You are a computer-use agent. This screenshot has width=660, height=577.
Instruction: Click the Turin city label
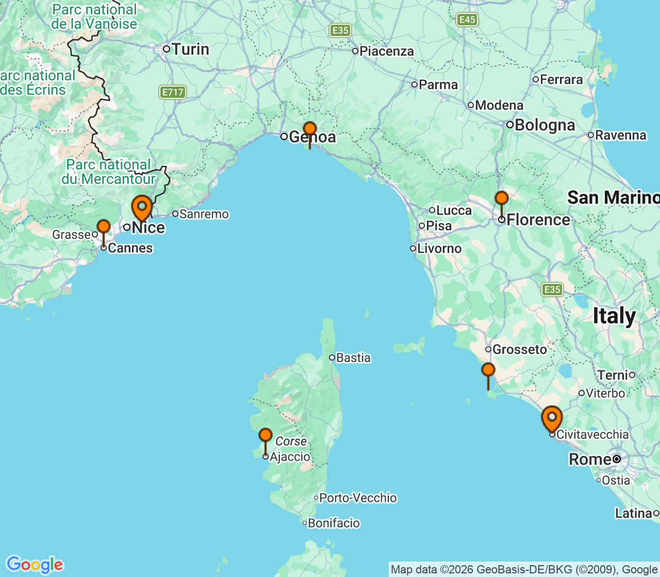[190, 49]
